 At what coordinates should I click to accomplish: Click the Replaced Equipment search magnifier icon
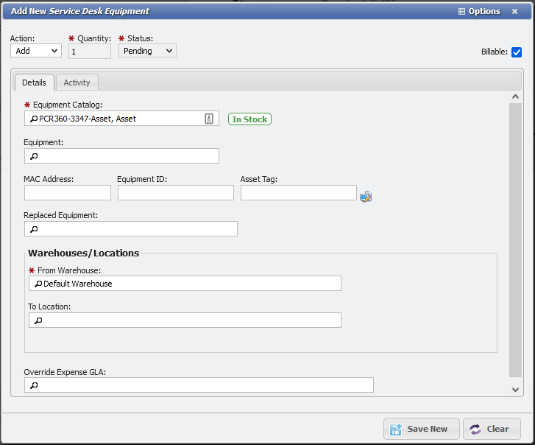[x=33, y=229]
